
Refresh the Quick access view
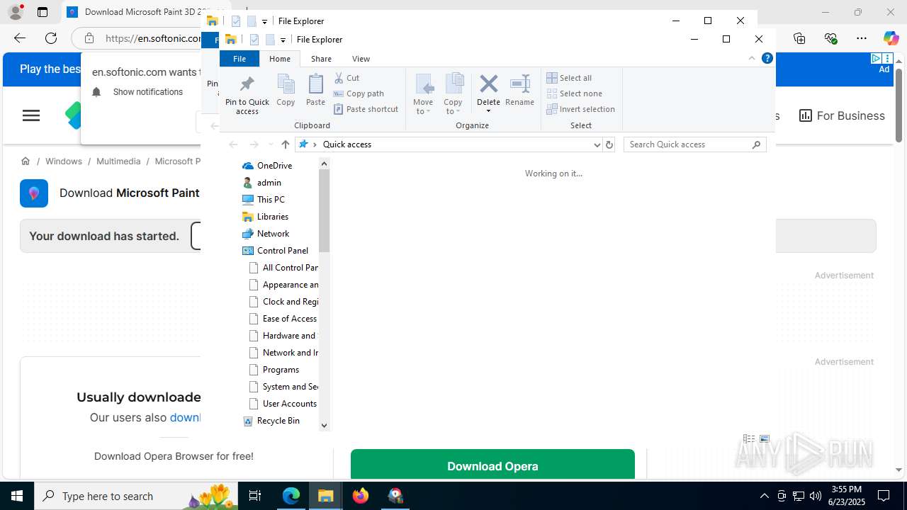click(x=609, y=144)
